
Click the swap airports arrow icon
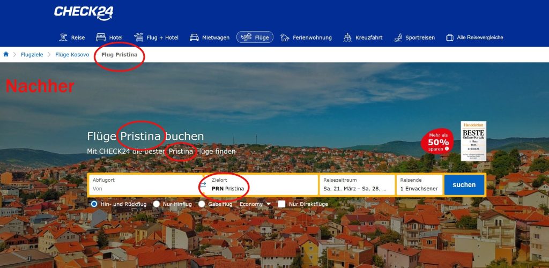203,184
